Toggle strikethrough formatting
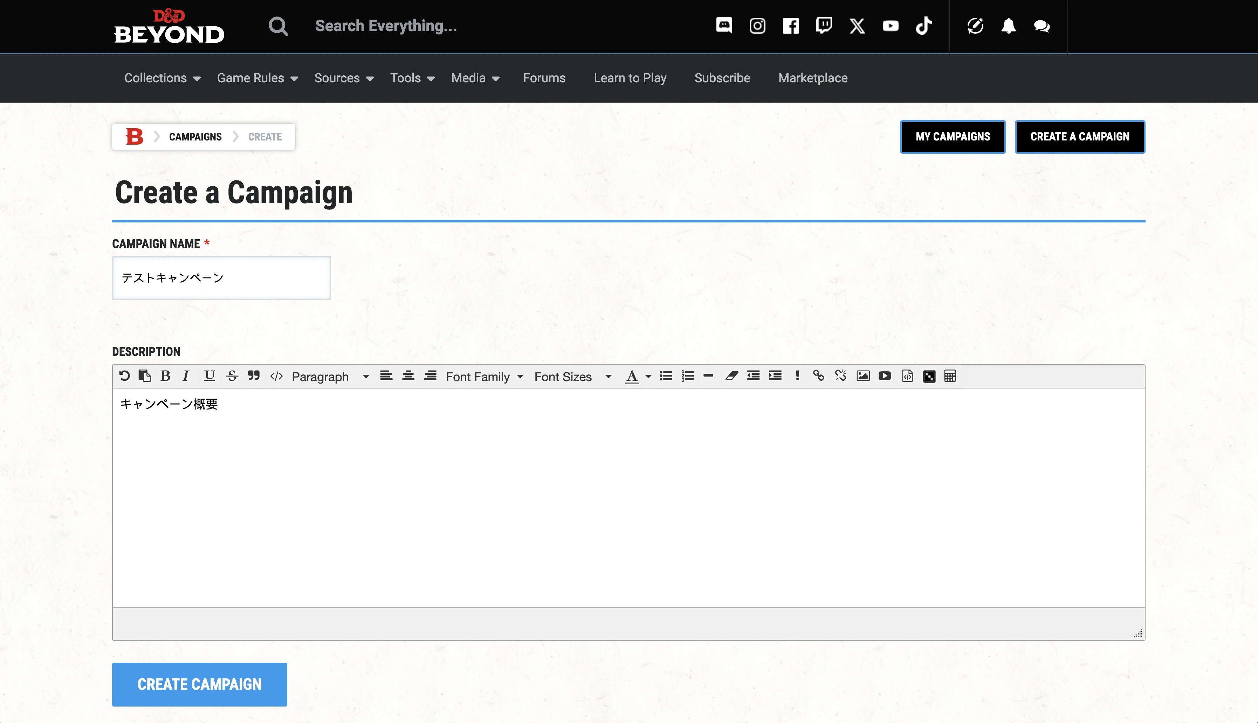The height and width of the screenshot is (723, 1258). point(232,376)
